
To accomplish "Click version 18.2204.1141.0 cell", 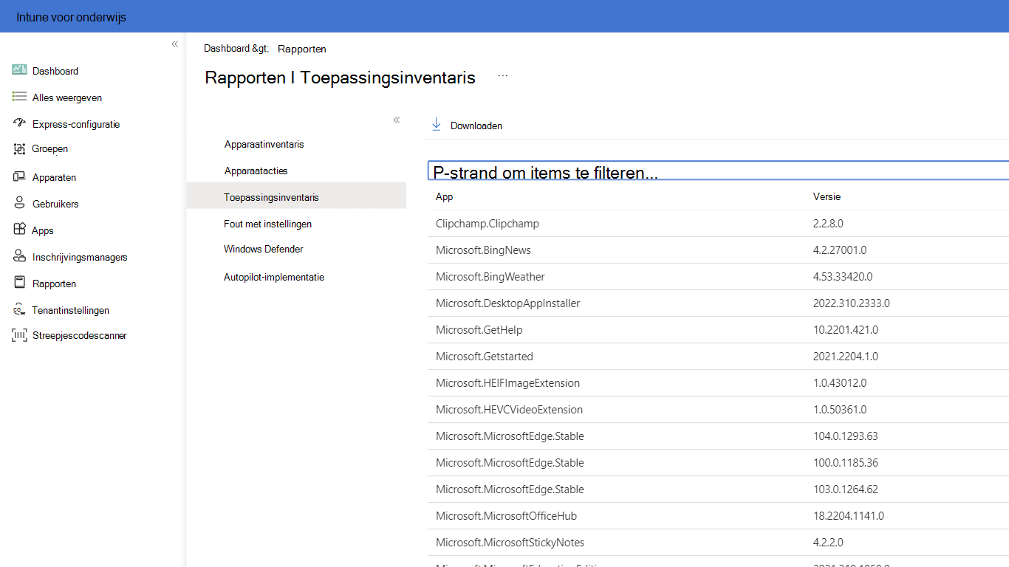I will (x=849, y=516).
